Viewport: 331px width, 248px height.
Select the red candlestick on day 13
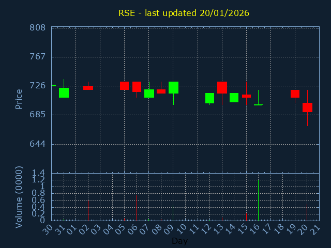[222, 87]
